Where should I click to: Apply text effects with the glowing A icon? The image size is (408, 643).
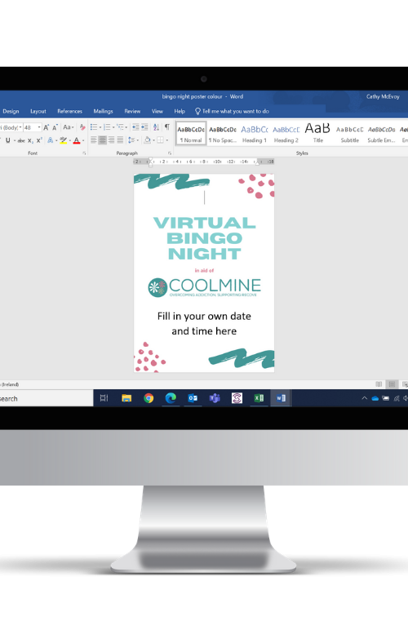tap(50, 140)
